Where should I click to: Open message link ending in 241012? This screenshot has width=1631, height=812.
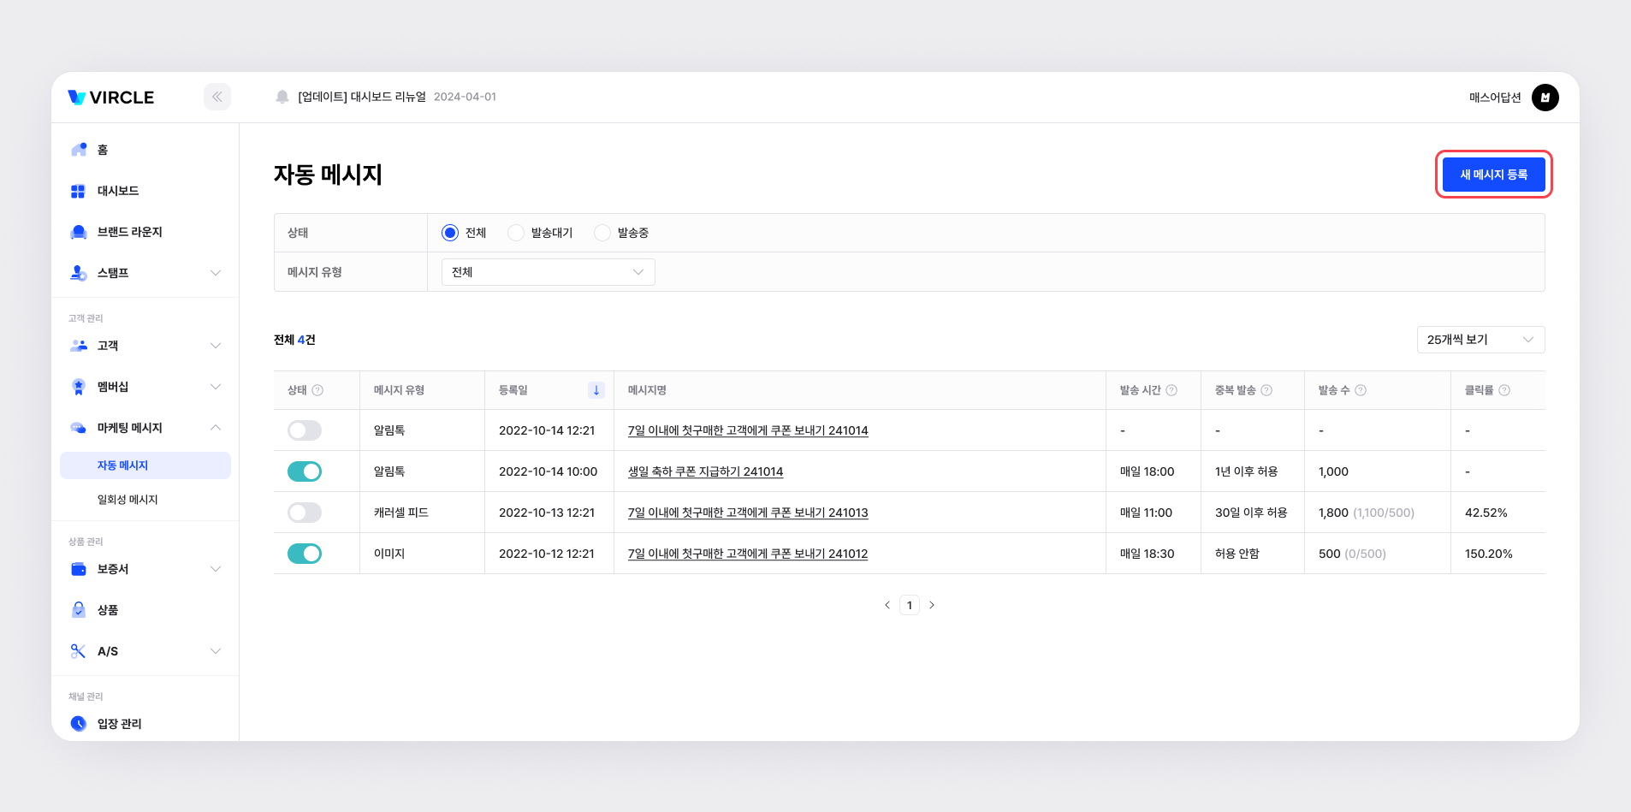[x=748, y=554]
